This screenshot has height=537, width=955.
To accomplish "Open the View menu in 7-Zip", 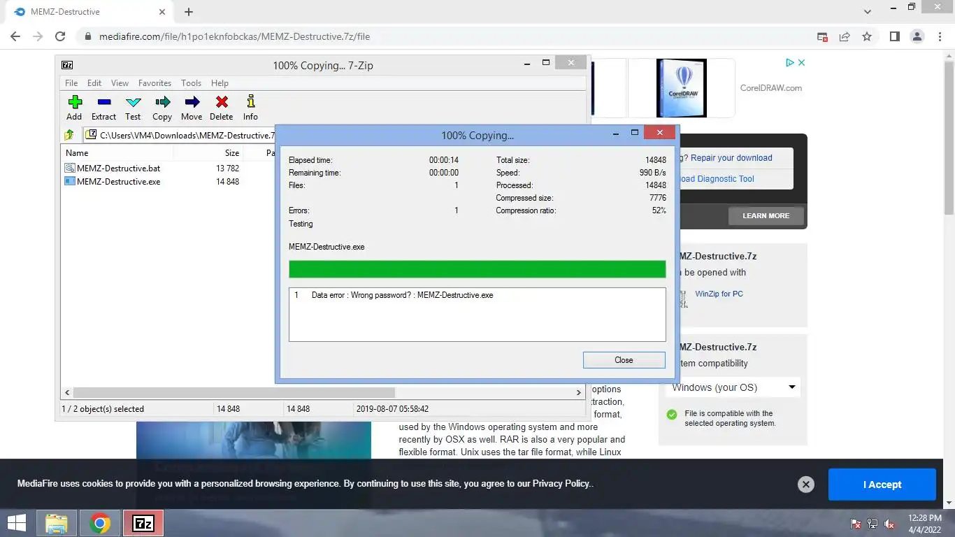I will [x=120, y=83].
